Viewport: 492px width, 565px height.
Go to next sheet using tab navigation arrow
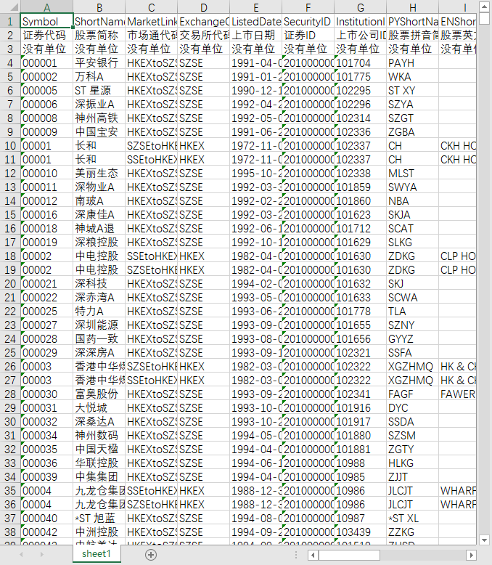[x=42, y=555]
